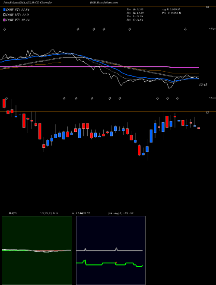Select the 'DOW PT: 12.14' legend label

pos(18,20)
